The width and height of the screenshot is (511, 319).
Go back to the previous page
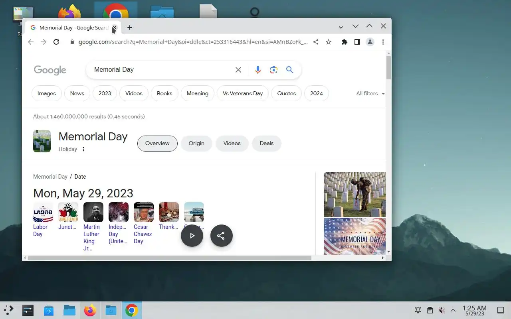coord(31,42)
